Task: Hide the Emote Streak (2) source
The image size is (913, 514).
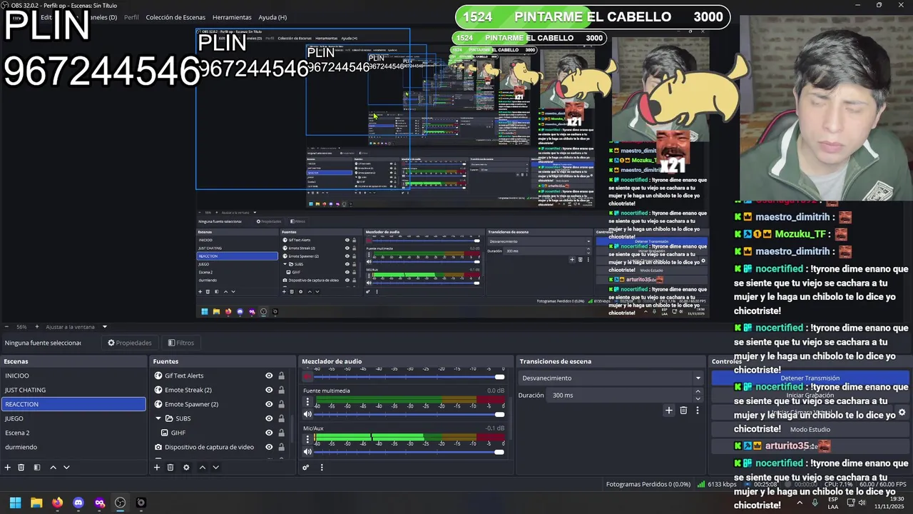Action: tap(269, 390)
